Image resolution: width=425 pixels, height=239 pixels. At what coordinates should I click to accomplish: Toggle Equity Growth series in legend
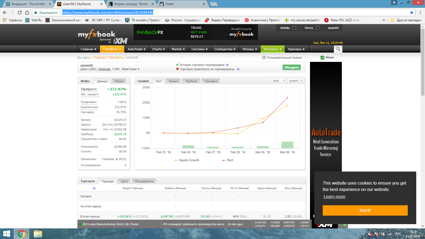(x=187, y=160)
